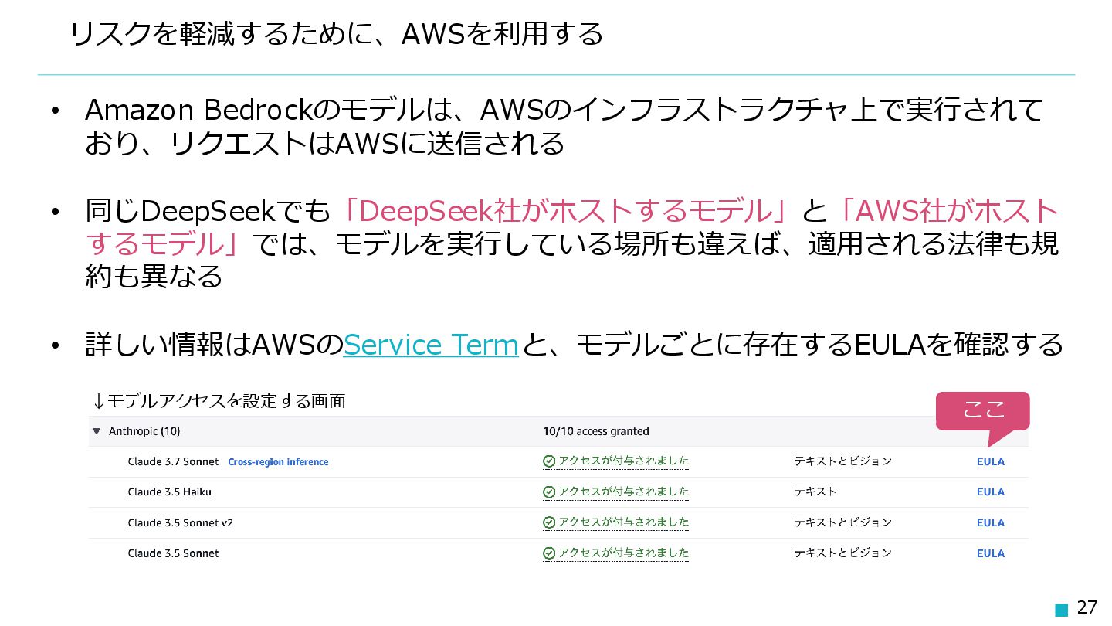Click テキストとビジョン modality for Claude 3.7 Sonnet
Screen dimensions: 1112x626
click(x=843, y=461)
